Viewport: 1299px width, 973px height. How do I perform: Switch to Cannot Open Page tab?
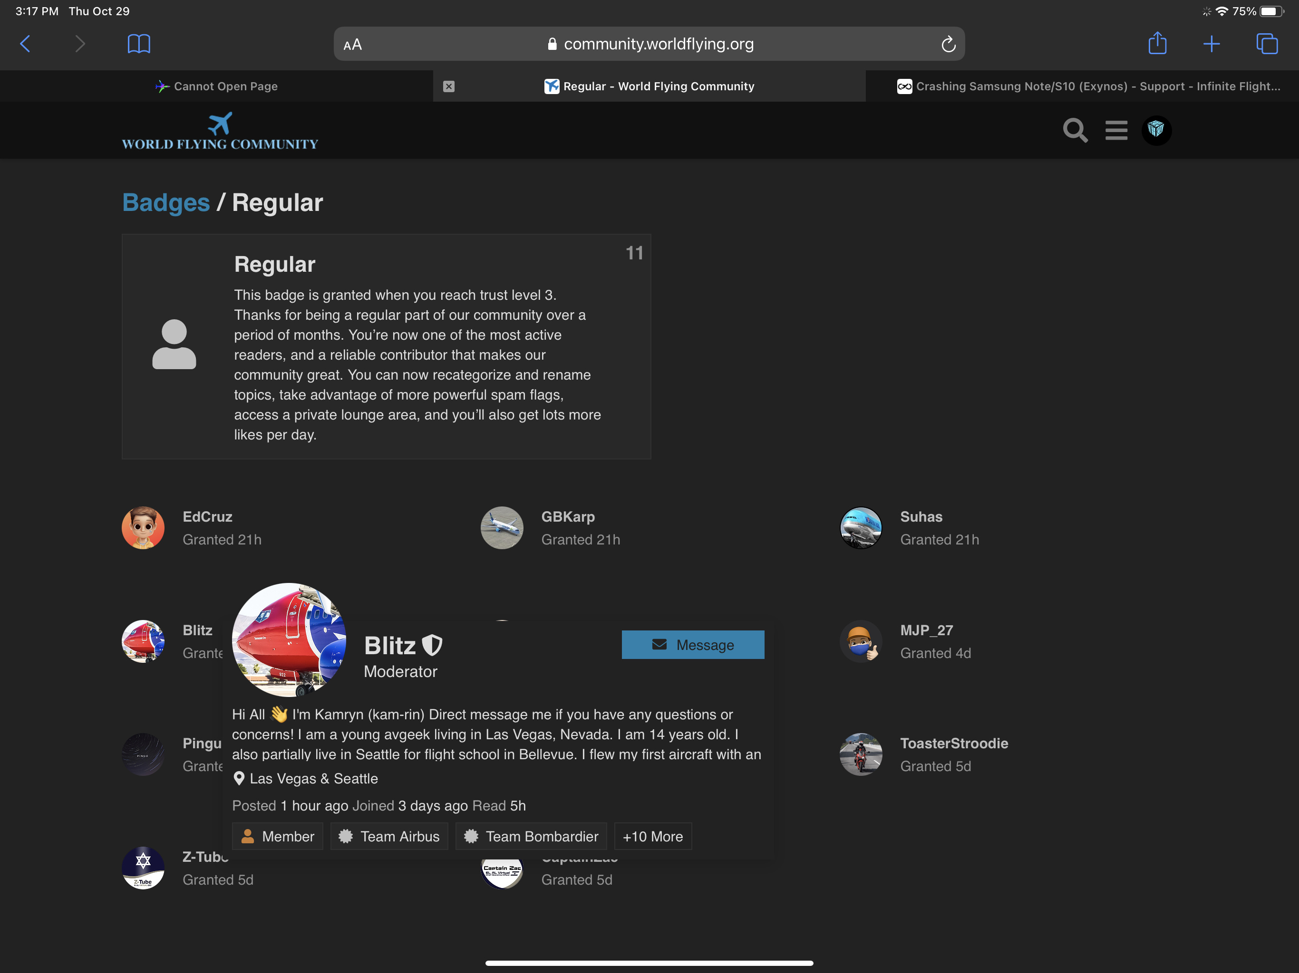click(x=217, y=86)
